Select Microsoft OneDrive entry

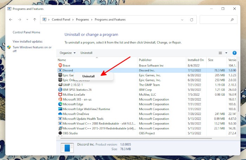76,114
